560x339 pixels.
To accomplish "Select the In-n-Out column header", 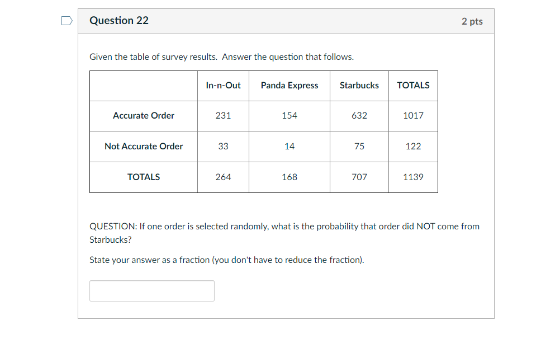I will pos(223,86).
